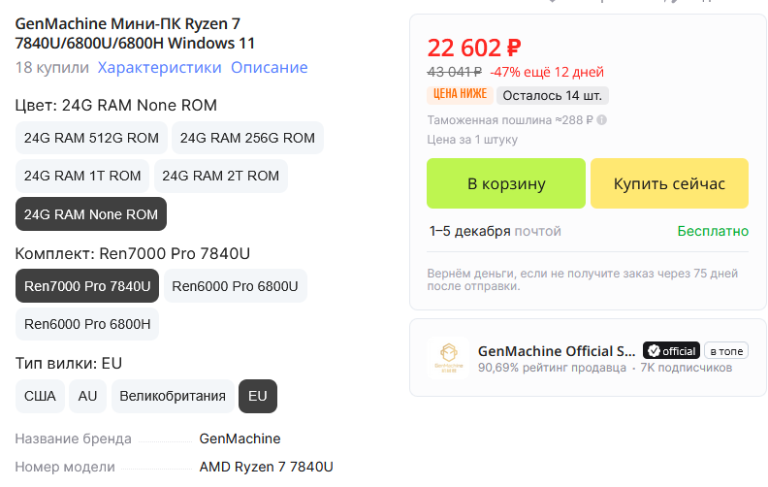768x487 pixels.
Task: Select the 24G RAM 512G ROM option
Action: click(x=91, y=138)
